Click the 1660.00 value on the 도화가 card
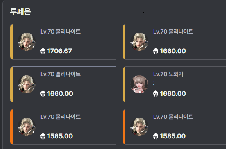The width and height of the screenshot is (226, 149). pyautogui.click(x=173, y=94)
